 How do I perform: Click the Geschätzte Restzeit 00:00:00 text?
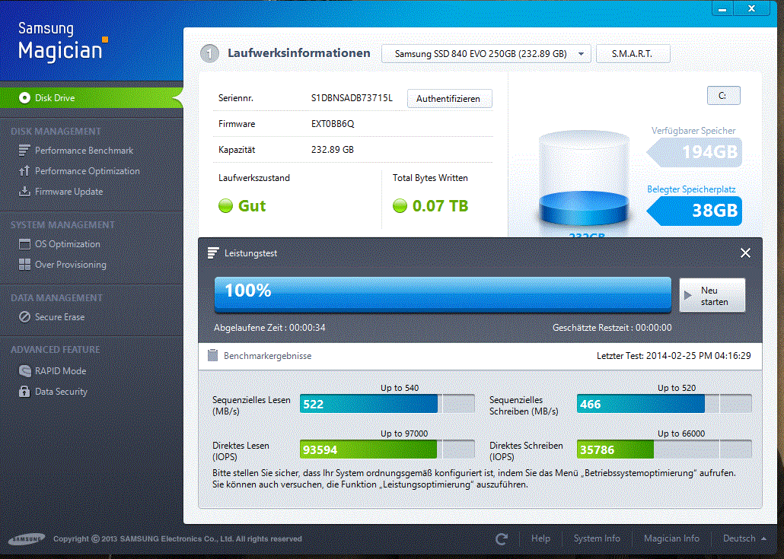(612, 328)
